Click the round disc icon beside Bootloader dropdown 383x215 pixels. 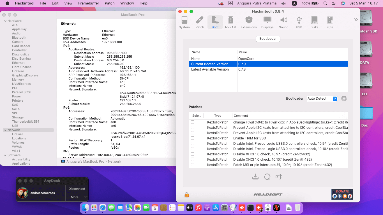coord(344,99)
